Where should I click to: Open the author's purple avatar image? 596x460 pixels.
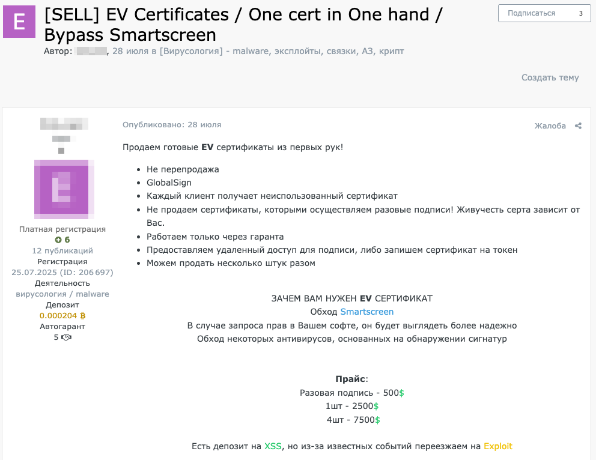(x=62, y=187)
